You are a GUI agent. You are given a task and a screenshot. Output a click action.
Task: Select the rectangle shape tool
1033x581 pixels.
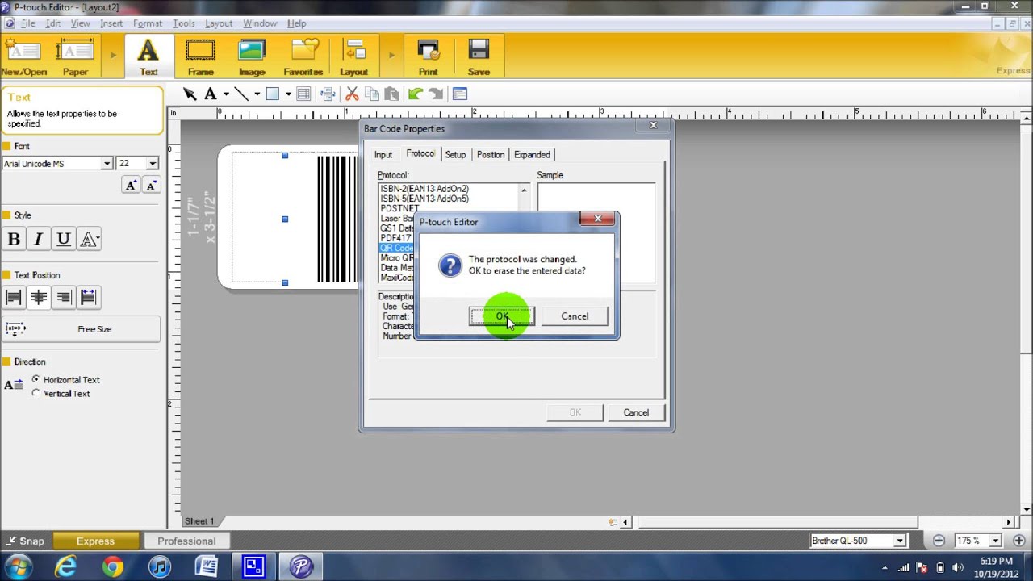273,94
